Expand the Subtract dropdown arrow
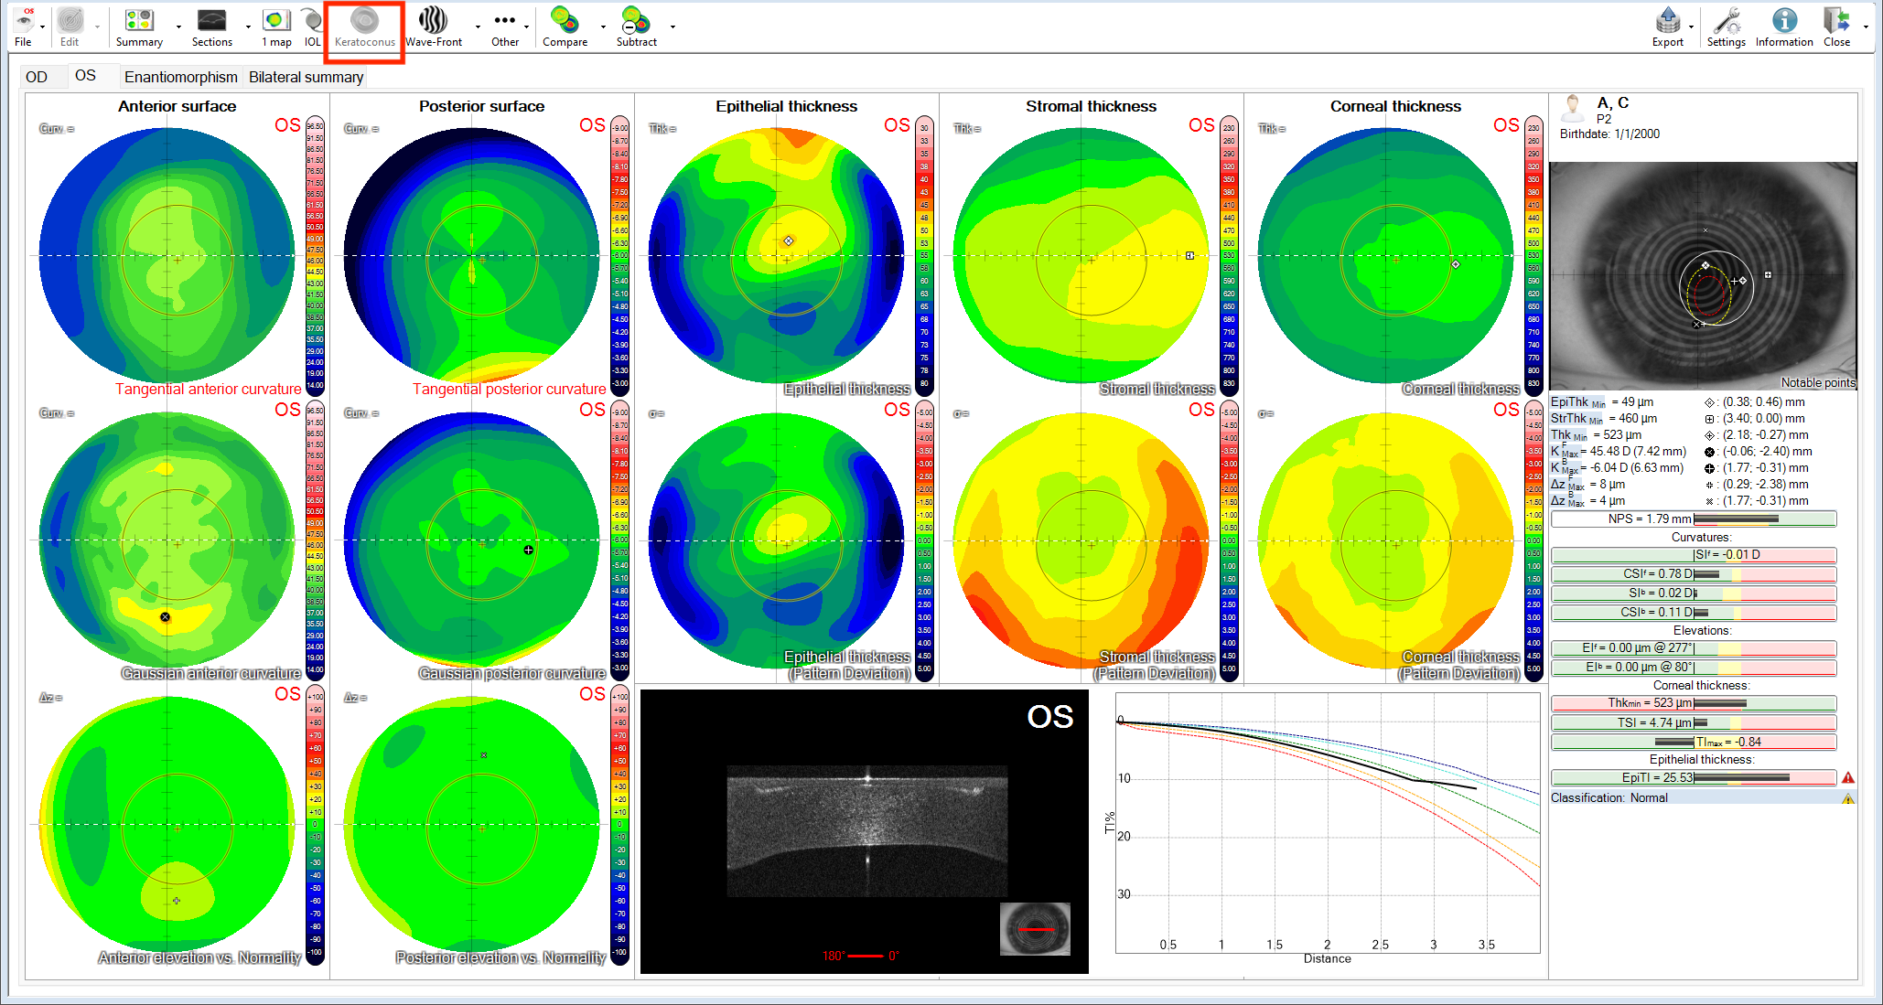Viewport: 1883px width, 1005px height. tap(672, 27)
